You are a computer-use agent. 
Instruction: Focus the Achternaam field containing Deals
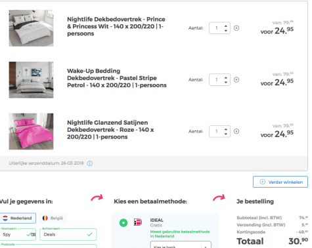pyautogui.click(x=68, y=234)
